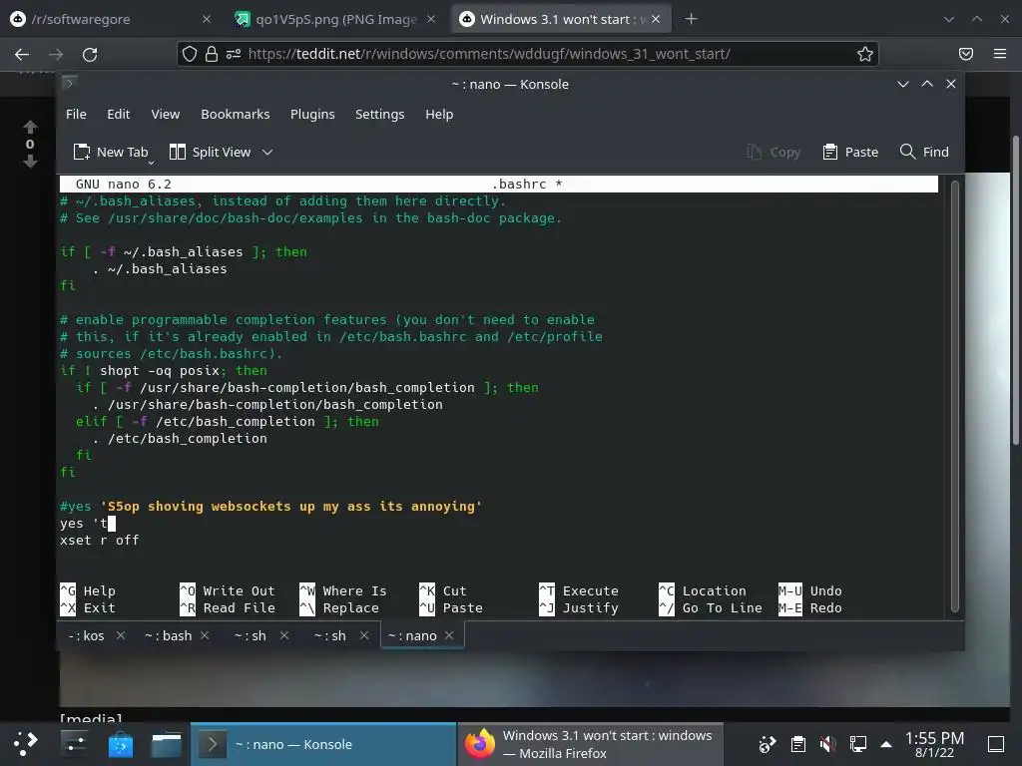This screenshot has height=766, width=1022.
Task: Open the clipboard tray icon
Action: (x=797, y=744)
